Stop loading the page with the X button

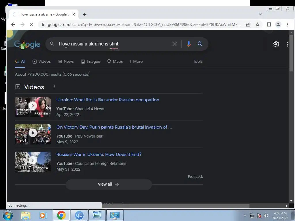coord(32,24)
